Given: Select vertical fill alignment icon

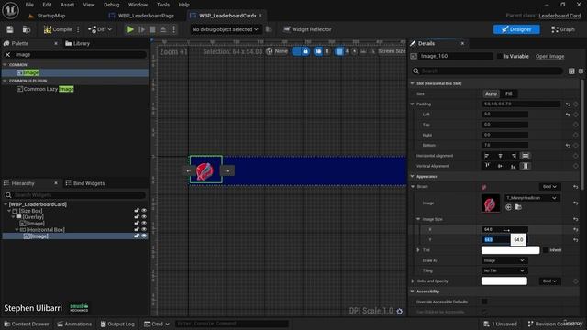Looking at the screenshot, I should [x=526, y=166].
